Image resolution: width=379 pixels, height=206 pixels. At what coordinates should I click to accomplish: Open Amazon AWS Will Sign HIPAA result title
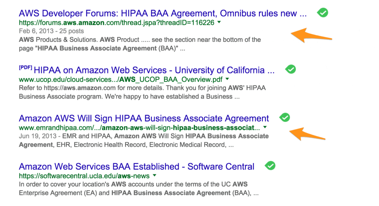point(144,119)
